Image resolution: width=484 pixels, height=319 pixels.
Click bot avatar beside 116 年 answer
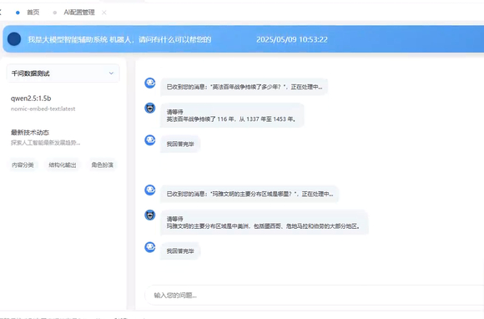pyautogui.click(x=150, y=108)
